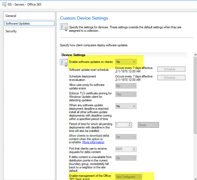Open the delta content fallback dropdown

click(x=126, y=158)
